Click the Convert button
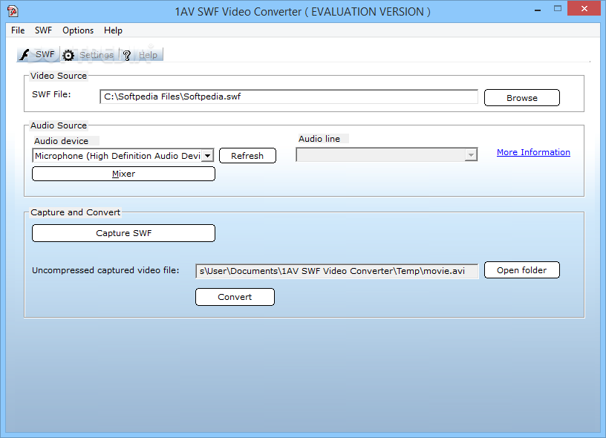Image resolution: width=606 pixels, height=438 pixels. point(235,297)
